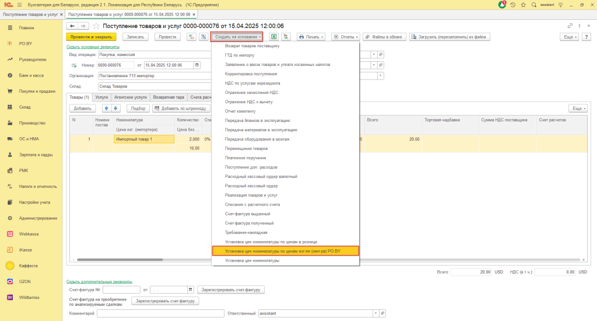The image size is (597, 321).
Task: Click icon right of Excel button
Action: [x=286, y=37]
